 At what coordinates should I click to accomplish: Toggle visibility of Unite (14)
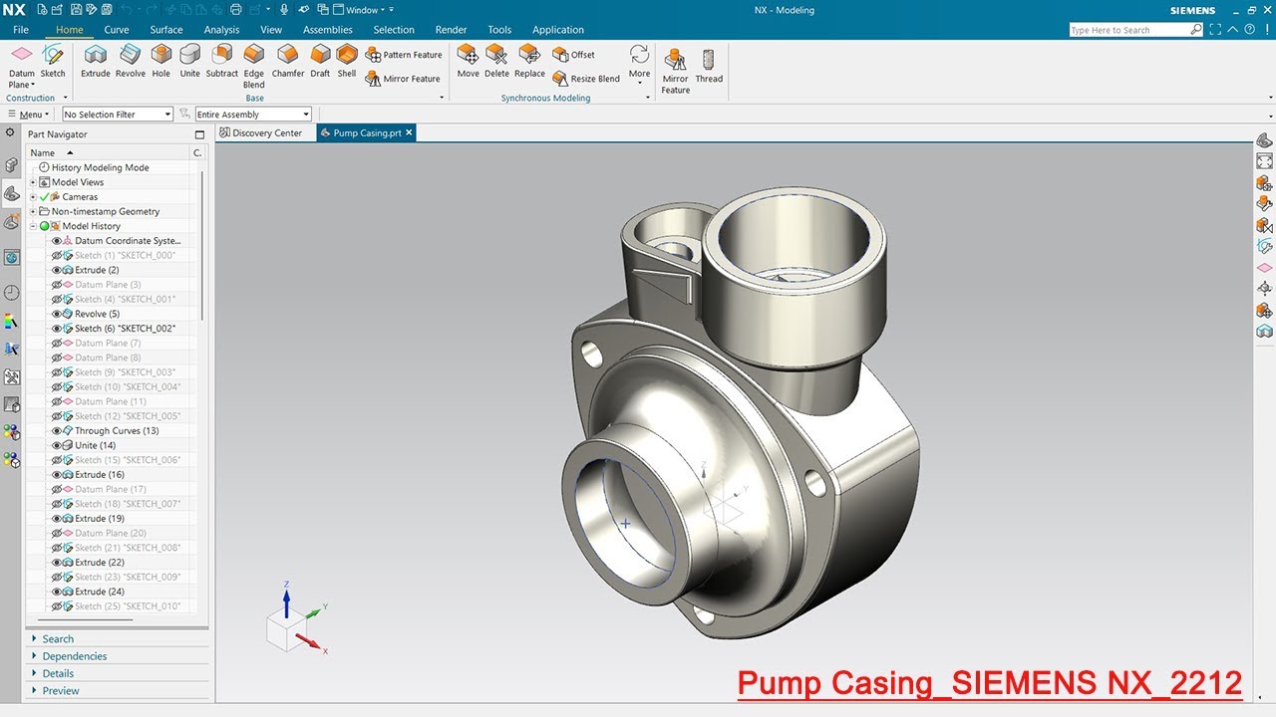point(57,445)
